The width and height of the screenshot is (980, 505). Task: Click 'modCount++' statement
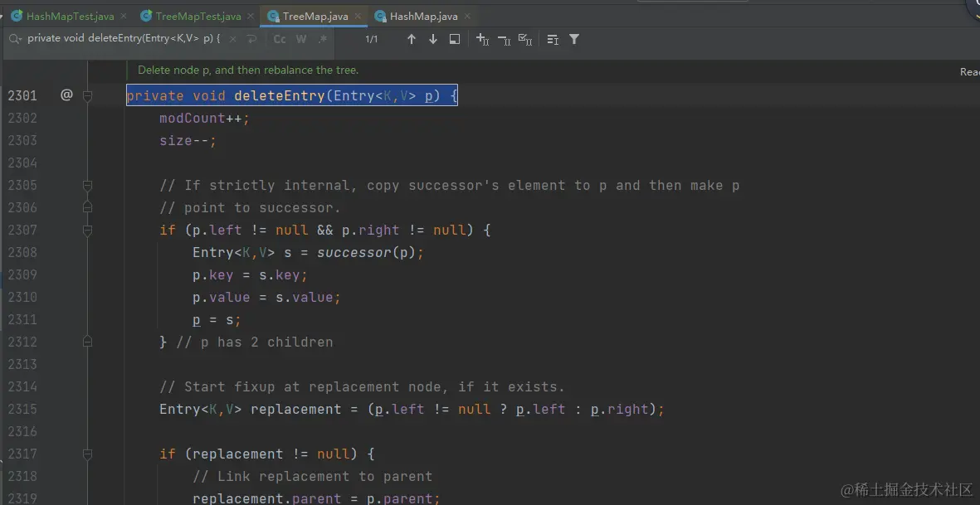(204, 118)
